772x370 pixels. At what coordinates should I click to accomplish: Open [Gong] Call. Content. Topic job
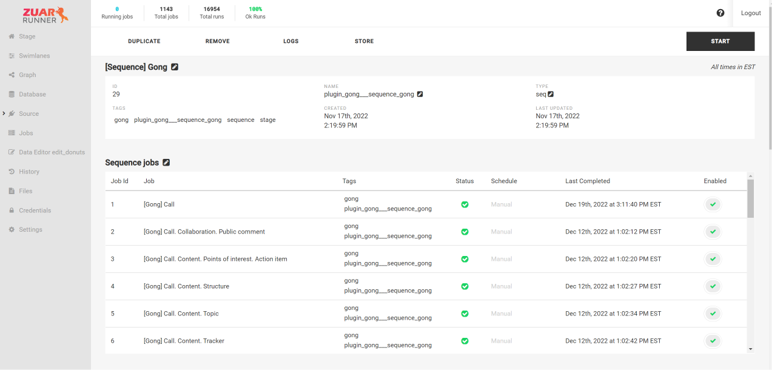181,314
